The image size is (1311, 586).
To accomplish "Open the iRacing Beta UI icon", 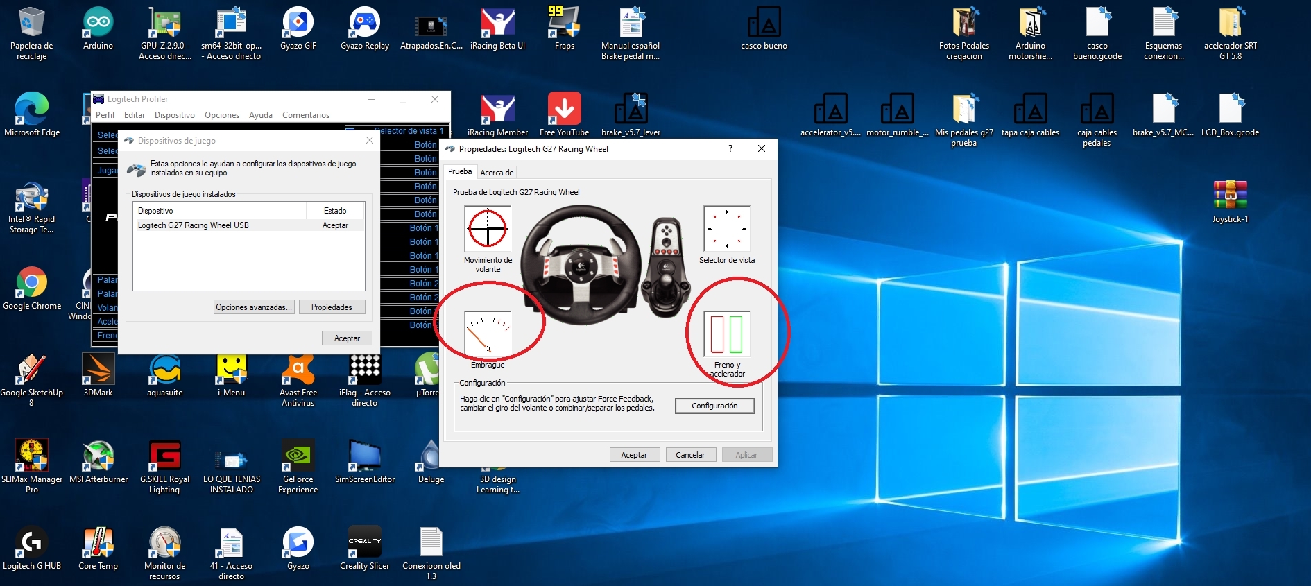I will (x=497, y=23).
